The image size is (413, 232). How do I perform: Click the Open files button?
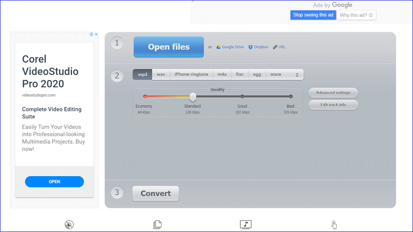pos(169,47)
